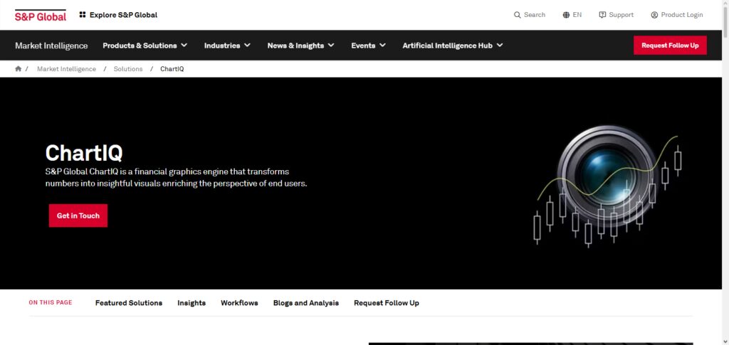Expand the Events chevron arrow

coord(382,45)
